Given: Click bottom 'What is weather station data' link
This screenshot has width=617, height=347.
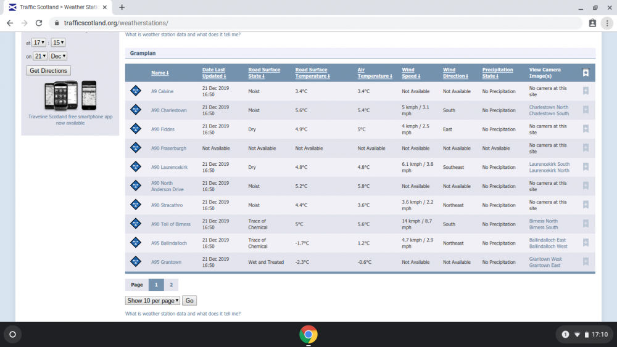Looking at the screenshot, I should (x=183, y=314).
